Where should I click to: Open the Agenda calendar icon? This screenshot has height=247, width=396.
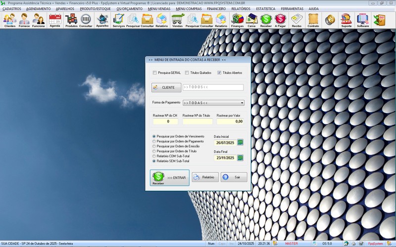click(55, 20)
